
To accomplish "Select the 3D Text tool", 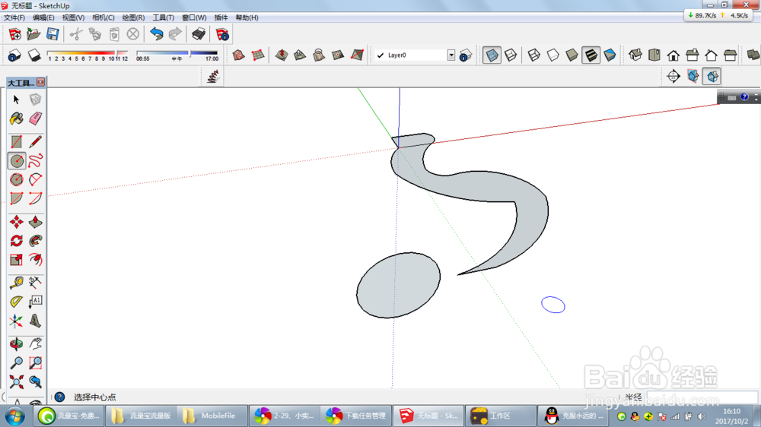I will click(35, 321).
